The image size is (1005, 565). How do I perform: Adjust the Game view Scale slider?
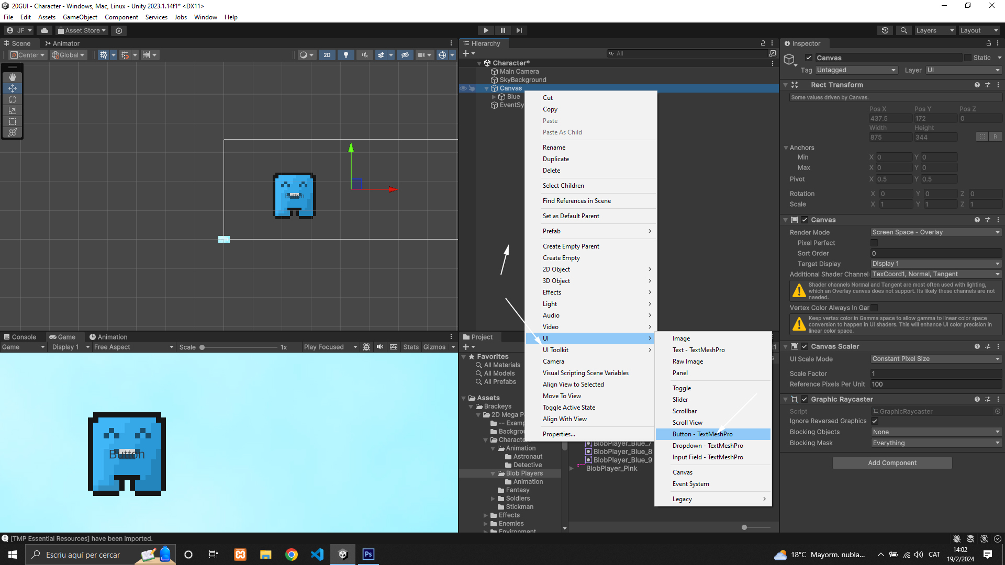203,347
